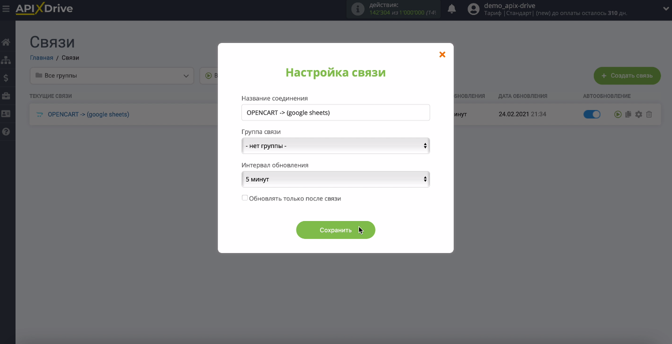Image resolution: width=672 pixels, height=344 pixels.
Task: Open the Группа связи dropdown
Action: point(335,145)
